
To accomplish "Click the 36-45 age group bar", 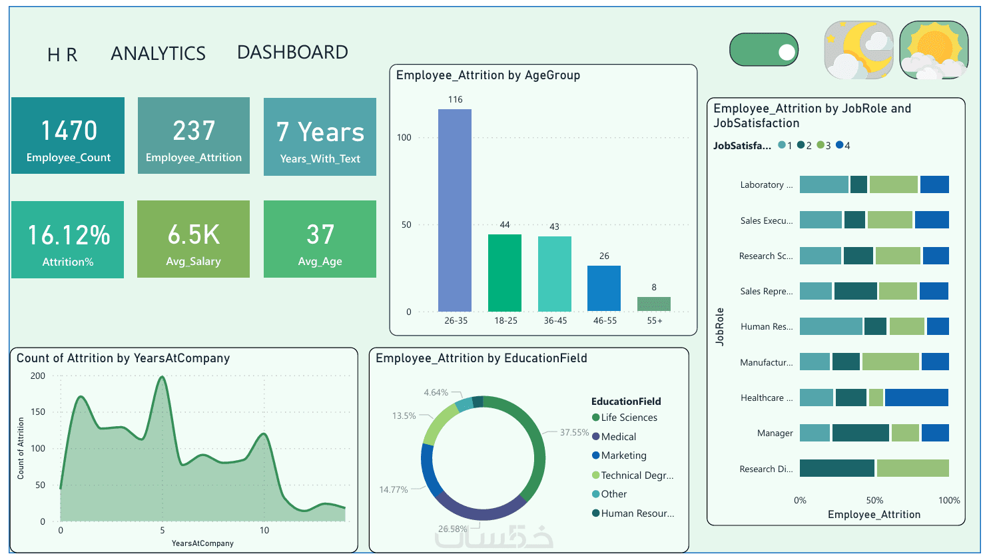I will [555, 274].
